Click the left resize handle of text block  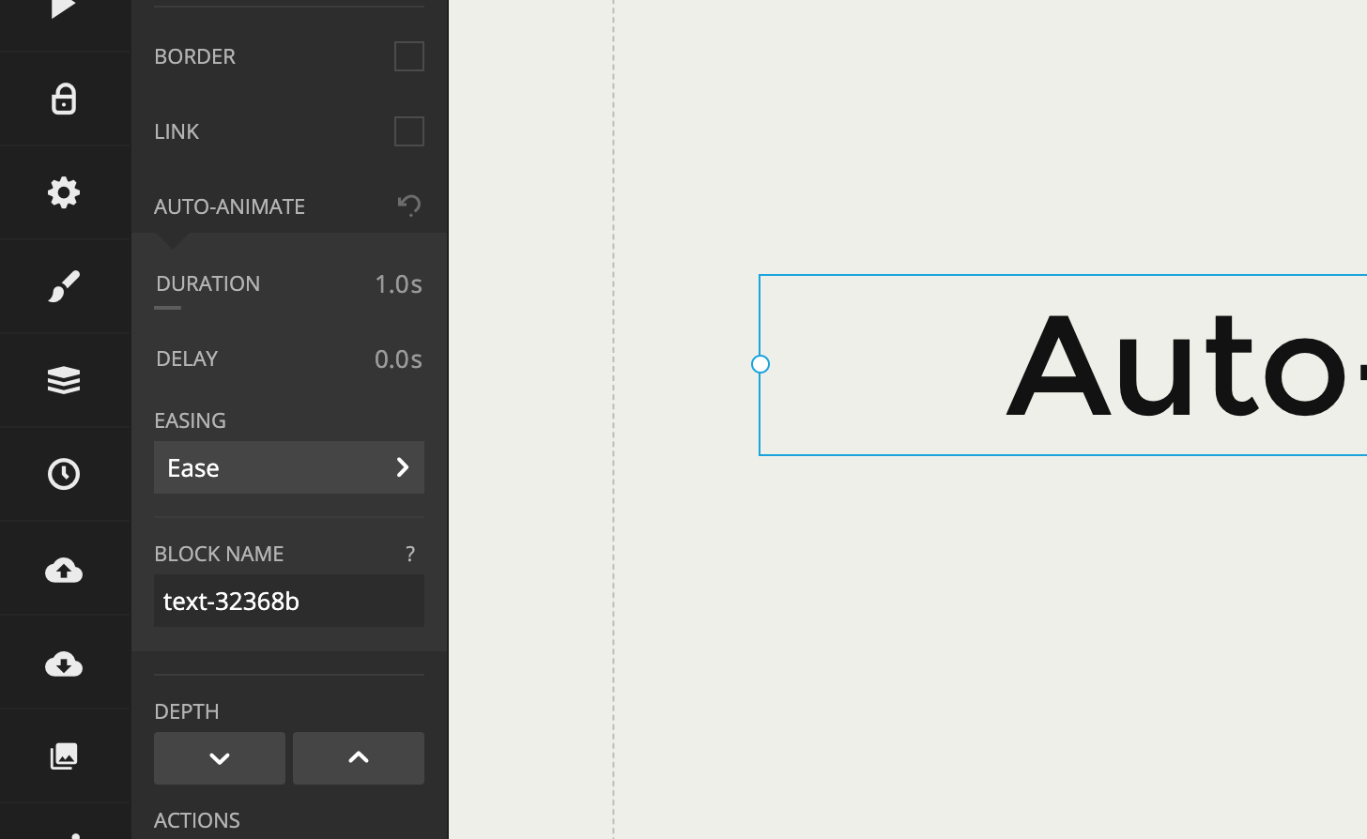click(x=760, y=364)
